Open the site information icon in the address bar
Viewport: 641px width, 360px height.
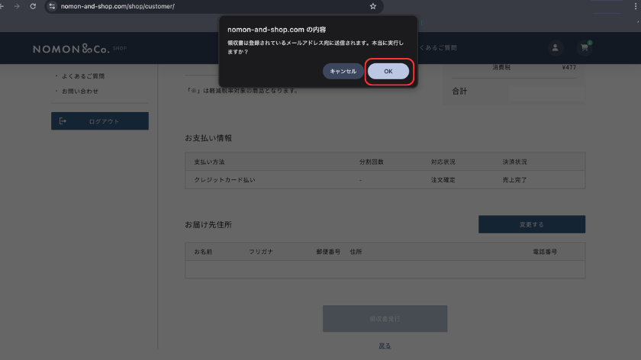(x=52, y=6)
